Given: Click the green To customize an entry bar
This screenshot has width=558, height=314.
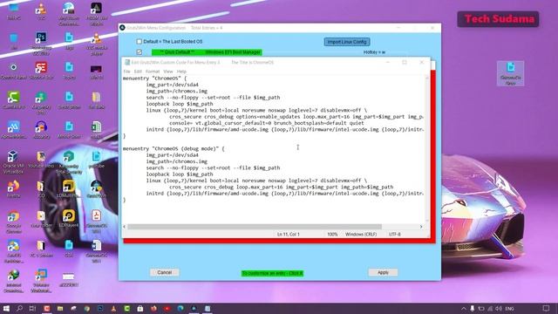Looking at the screenshot, I should pyautogui.click(x=272, y=273).
